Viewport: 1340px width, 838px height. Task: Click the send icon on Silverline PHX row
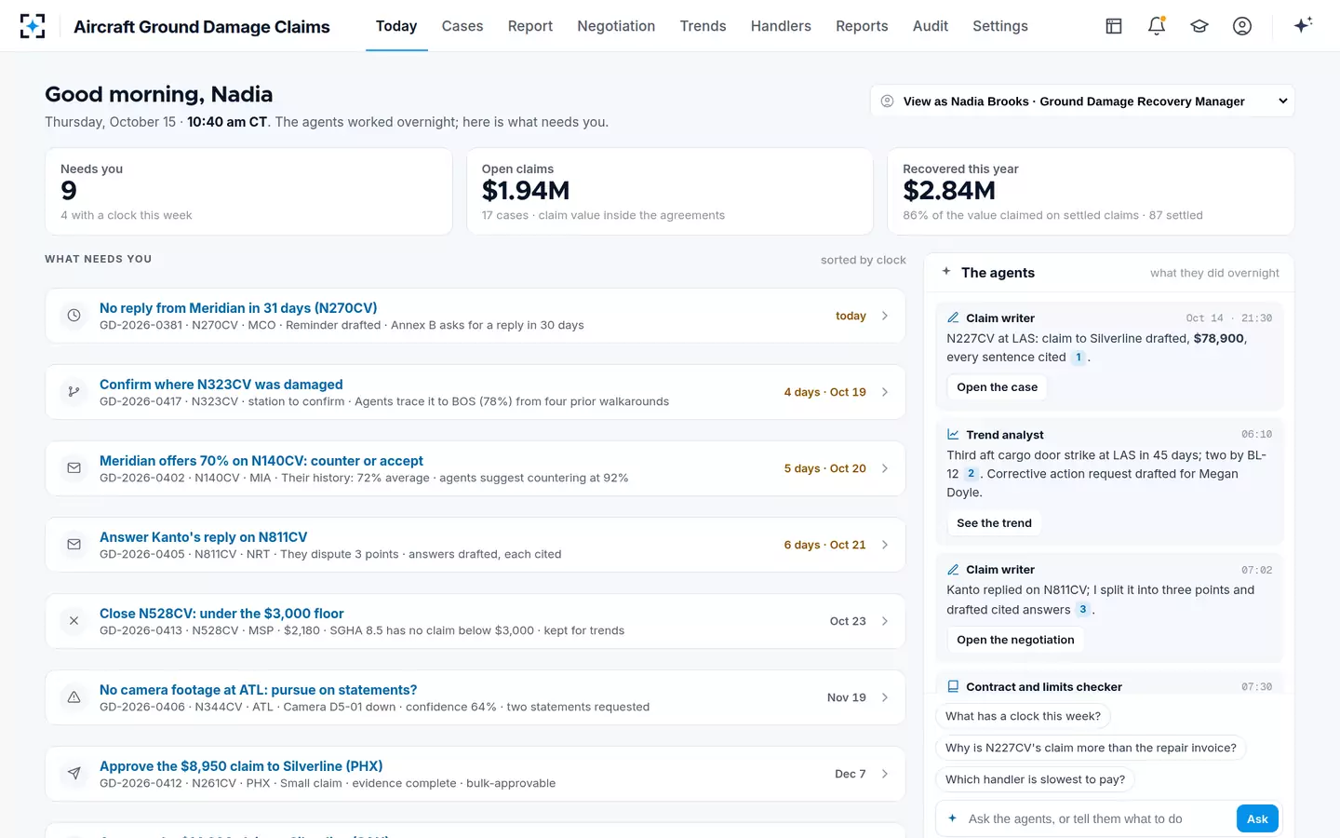[74, 774]
